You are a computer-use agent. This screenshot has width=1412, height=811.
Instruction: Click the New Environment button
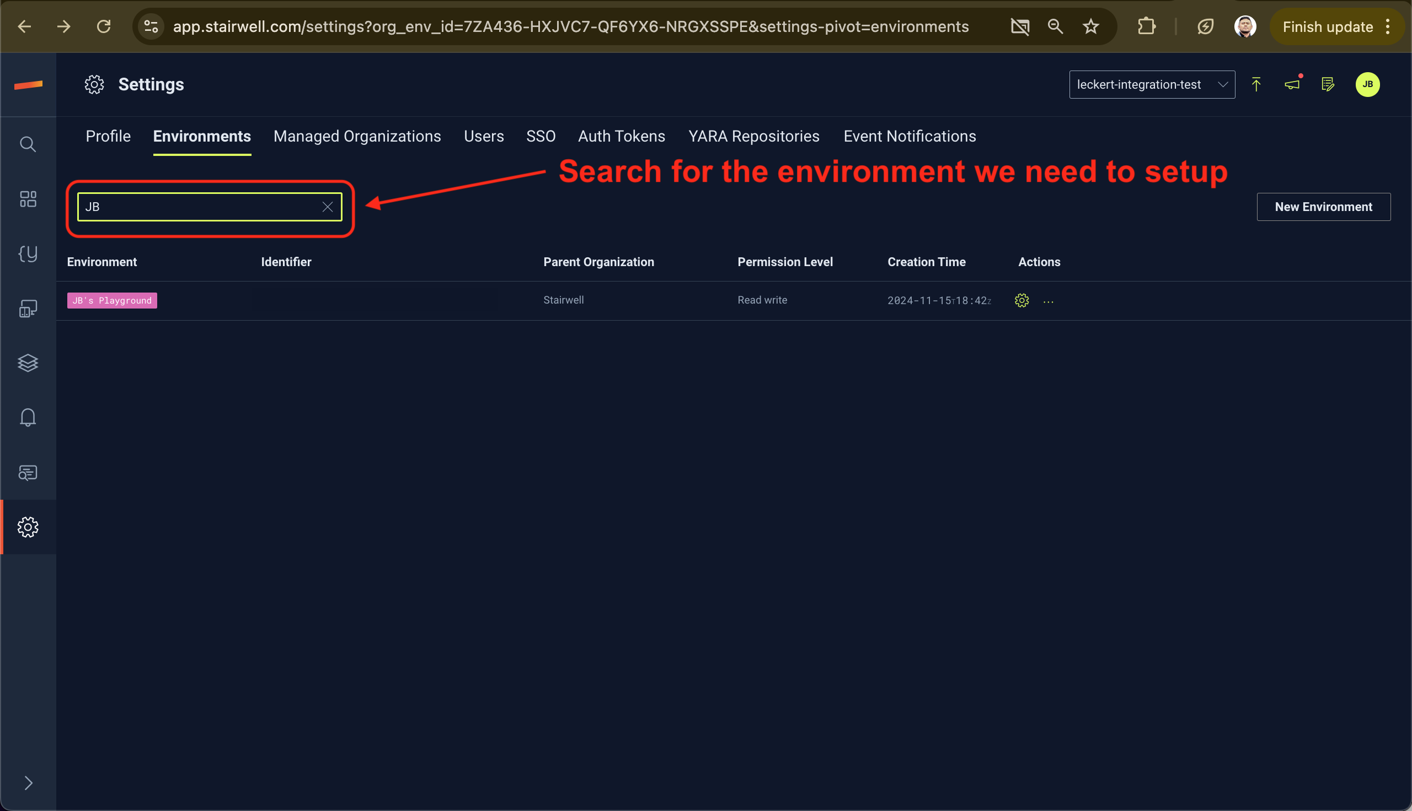click(1323, 207)
